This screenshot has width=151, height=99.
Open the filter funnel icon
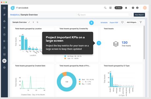tap(141, 22)
